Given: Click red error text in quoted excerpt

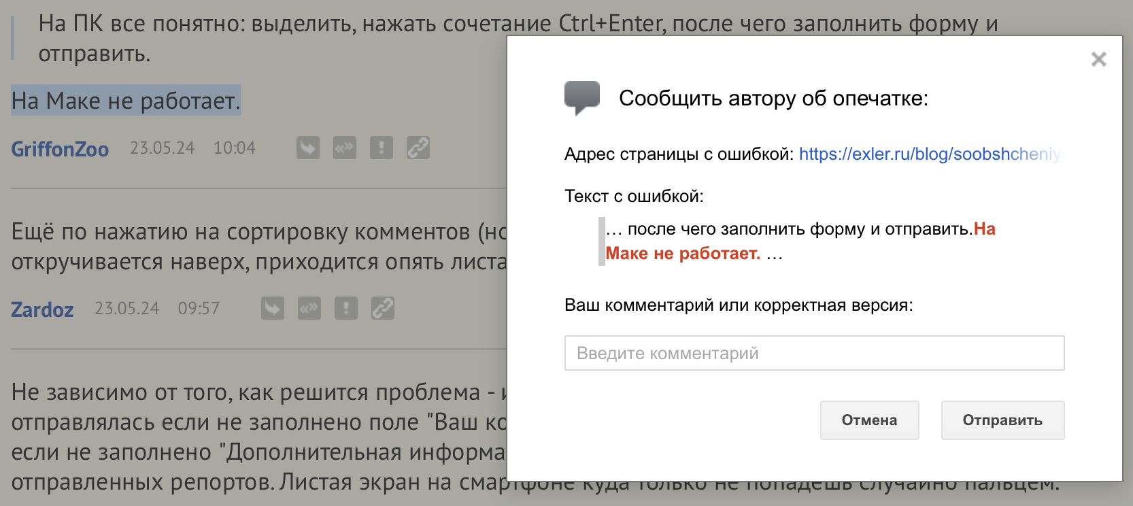Looking at the screenshot, I should tap(682, 253).
